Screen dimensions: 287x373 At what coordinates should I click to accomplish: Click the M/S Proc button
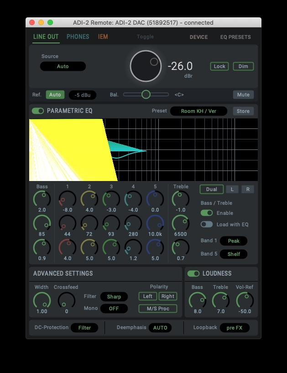click(x=158, y=309)
